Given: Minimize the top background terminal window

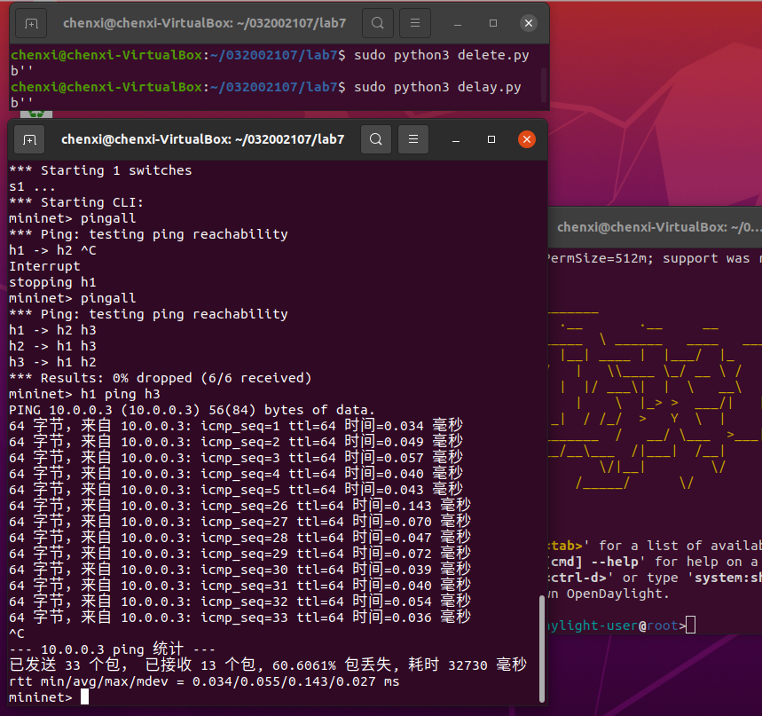Looking at the screenshot, I should coord(458,23).
